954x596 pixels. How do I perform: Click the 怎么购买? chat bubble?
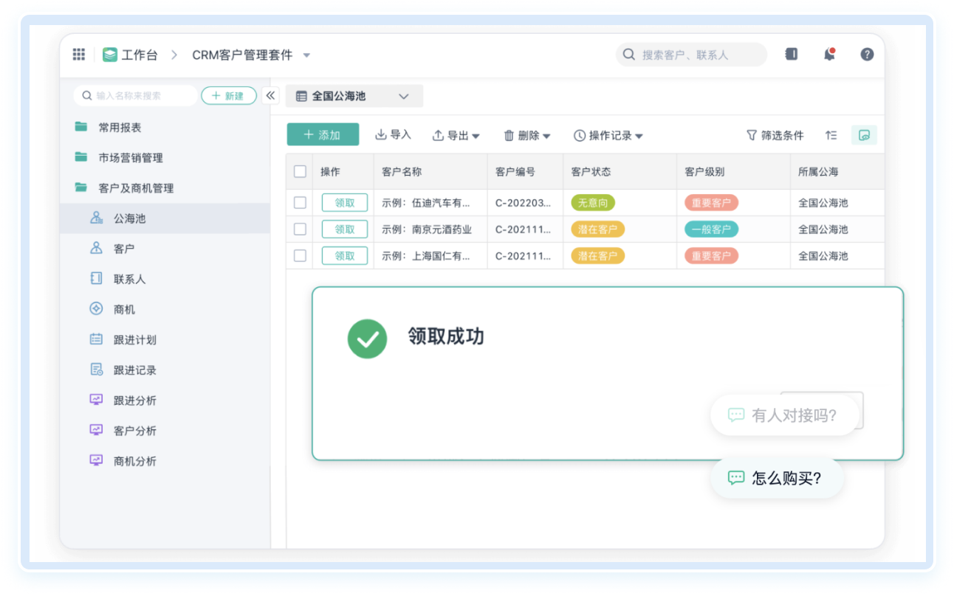(777, 477)
